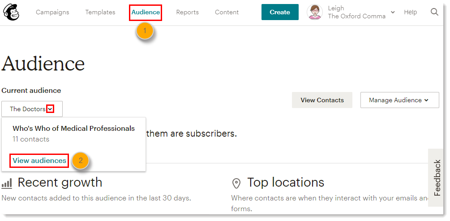Expand the account menu chevron
450x221 pixels.
(x=393, y=12)
